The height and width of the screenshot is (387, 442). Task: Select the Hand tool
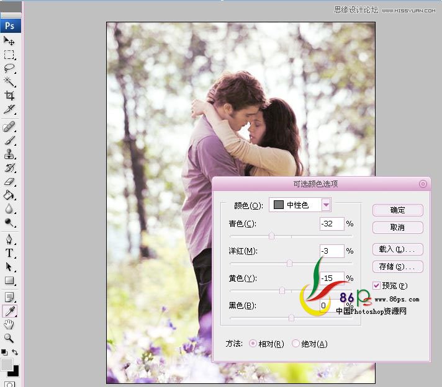[9, 324]
